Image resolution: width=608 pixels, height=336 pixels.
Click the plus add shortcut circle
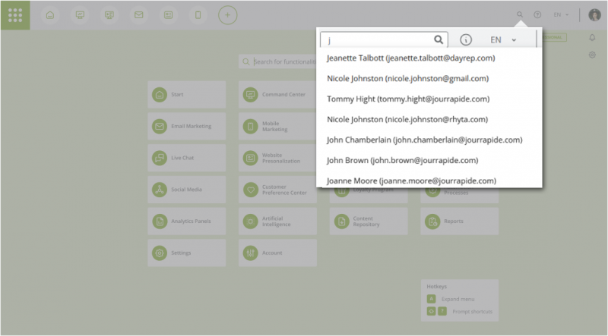click(227, 15)
